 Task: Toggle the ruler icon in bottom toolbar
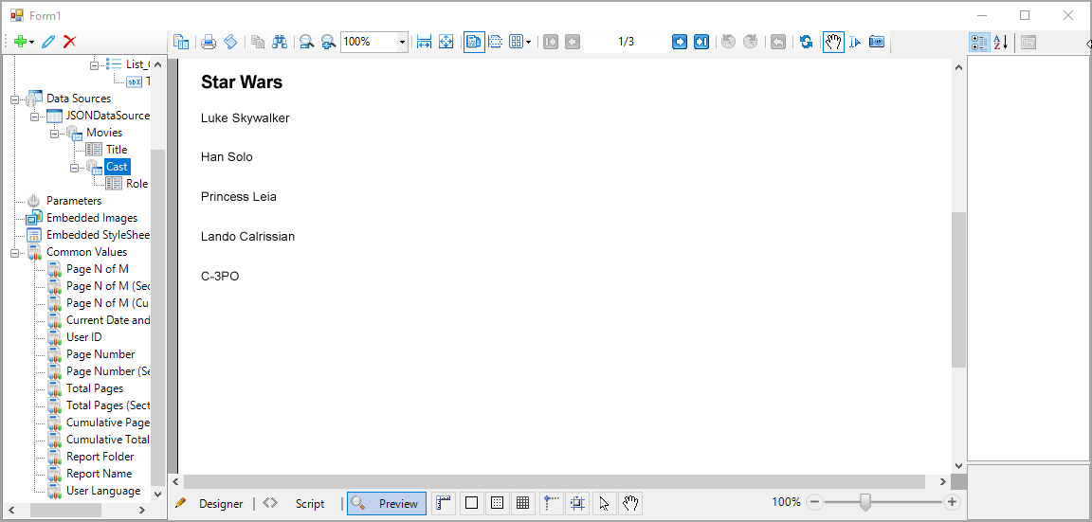[x=444, y=503]
